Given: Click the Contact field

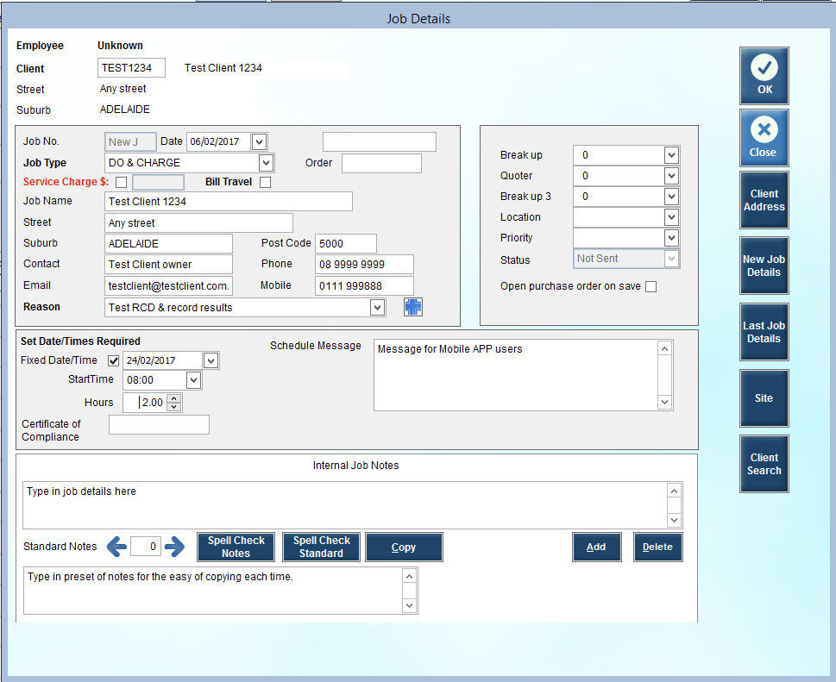Looking at the screenshot, I should tap(168, 265).
